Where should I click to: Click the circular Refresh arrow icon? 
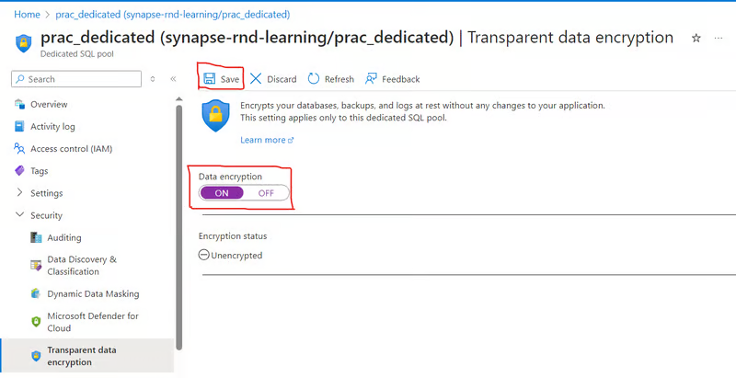coord(314,79)
